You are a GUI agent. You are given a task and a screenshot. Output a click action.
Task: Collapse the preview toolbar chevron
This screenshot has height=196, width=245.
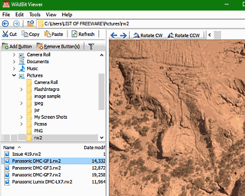(x=210, y=35)
